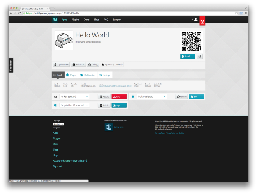Click the share icon beside Install
This screenshot has height=194, width=257.
click(200, 57)
